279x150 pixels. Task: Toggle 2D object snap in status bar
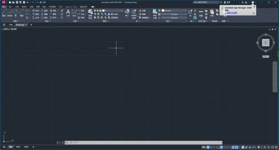click(x=237, y=147)
